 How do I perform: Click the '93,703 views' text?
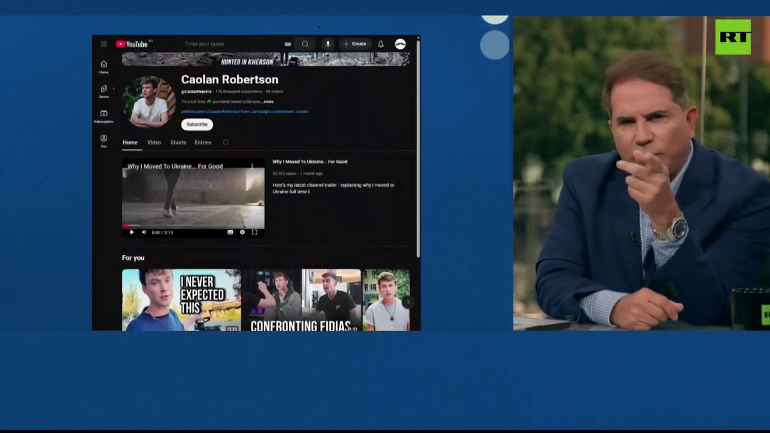coord(285,173)
